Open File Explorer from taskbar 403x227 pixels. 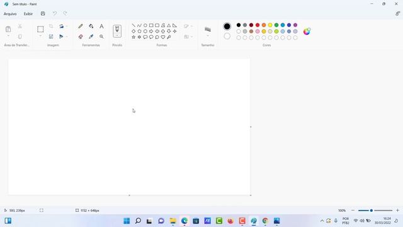[x=173, y=221]
